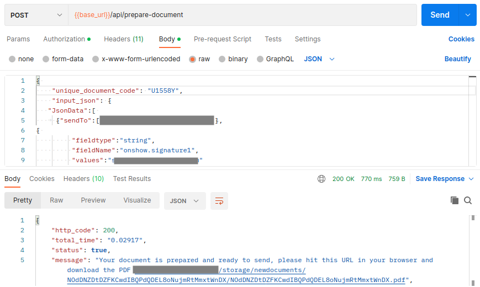The image size is (480, 287).
Task: Click the 759 B response size
Action: tap(397, 179)
